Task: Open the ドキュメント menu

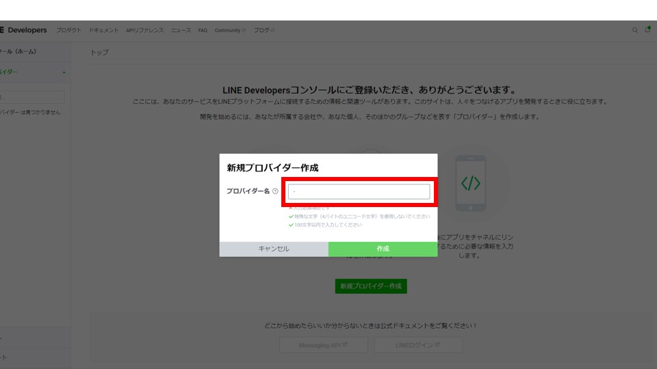Action: coord(103,30)
